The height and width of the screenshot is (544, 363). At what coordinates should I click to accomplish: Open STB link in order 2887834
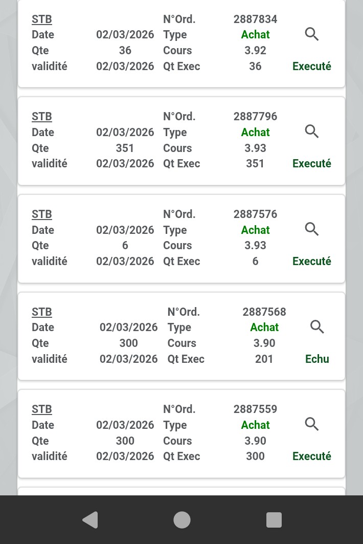[x=42, y=19]
